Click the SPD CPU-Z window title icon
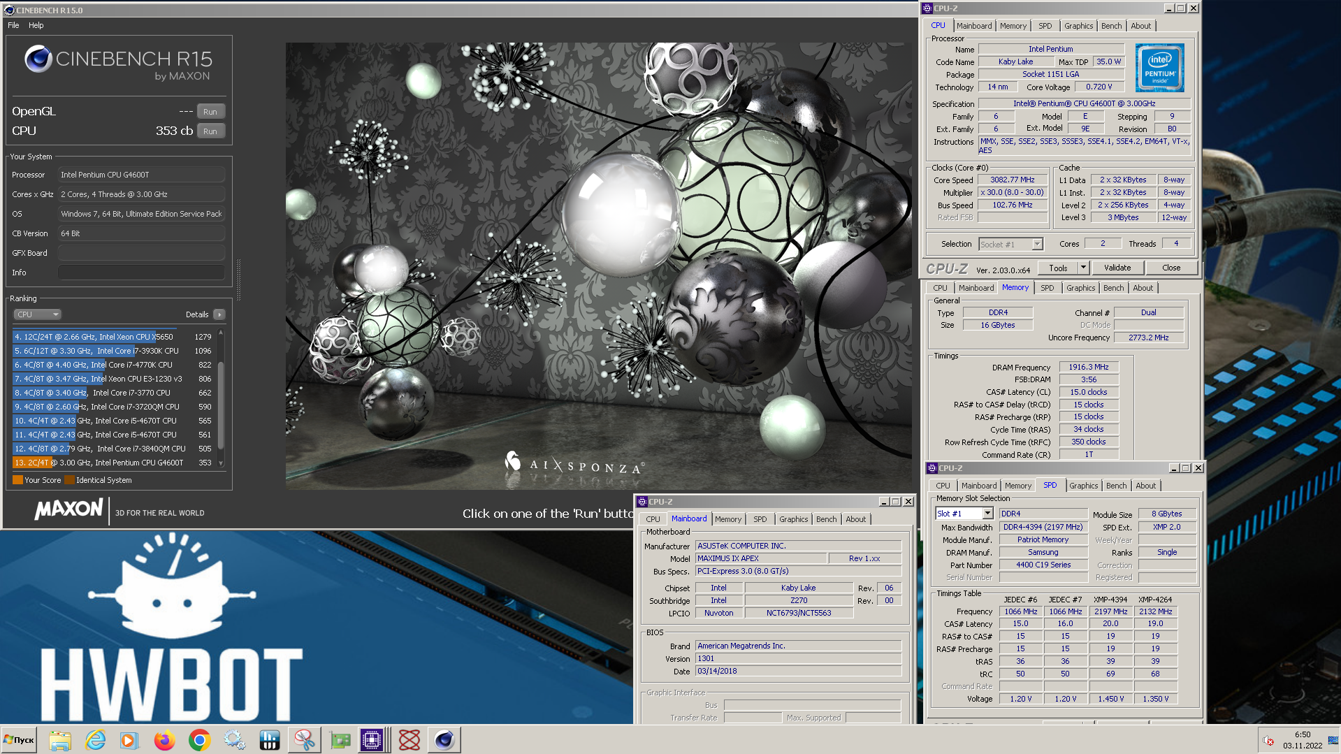 932,468
